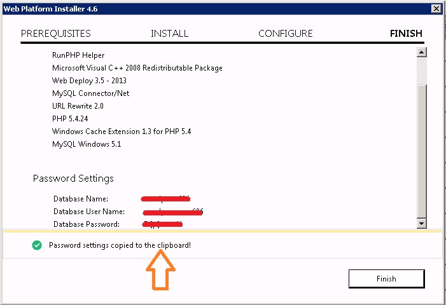Click the Database Password label

tap(87, 224)
